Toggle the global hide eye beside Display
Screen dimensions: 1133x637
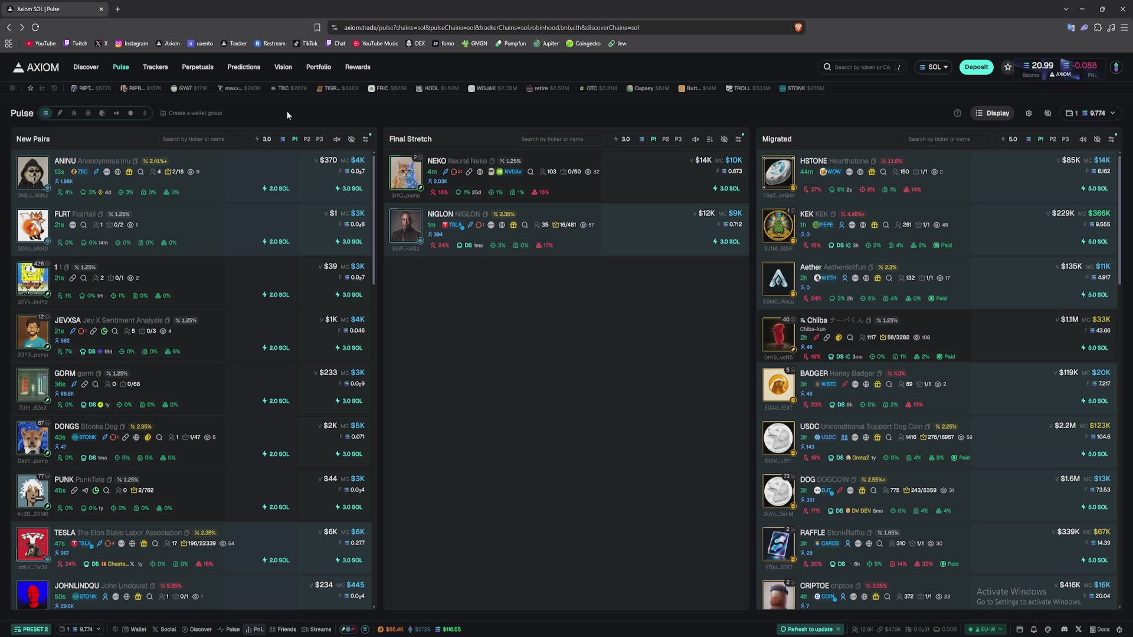(x=1048, y=113)
